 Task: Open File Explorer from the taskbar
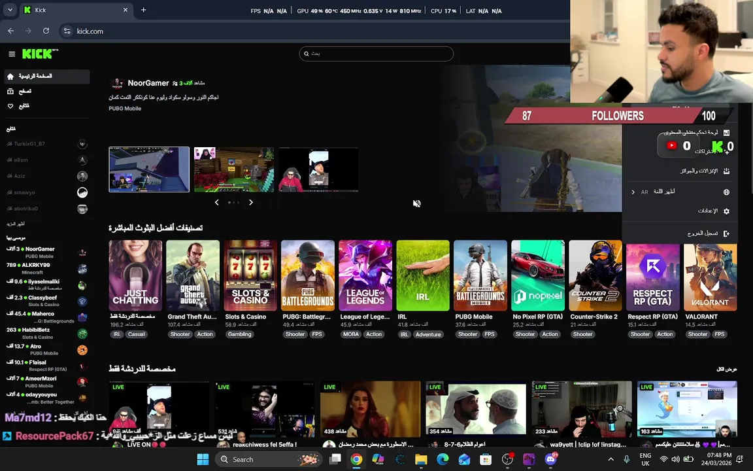(421, 459)
